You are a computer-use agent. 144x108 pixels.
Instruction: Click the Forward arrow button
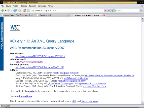pyautogui.click(x=9, y=11)
